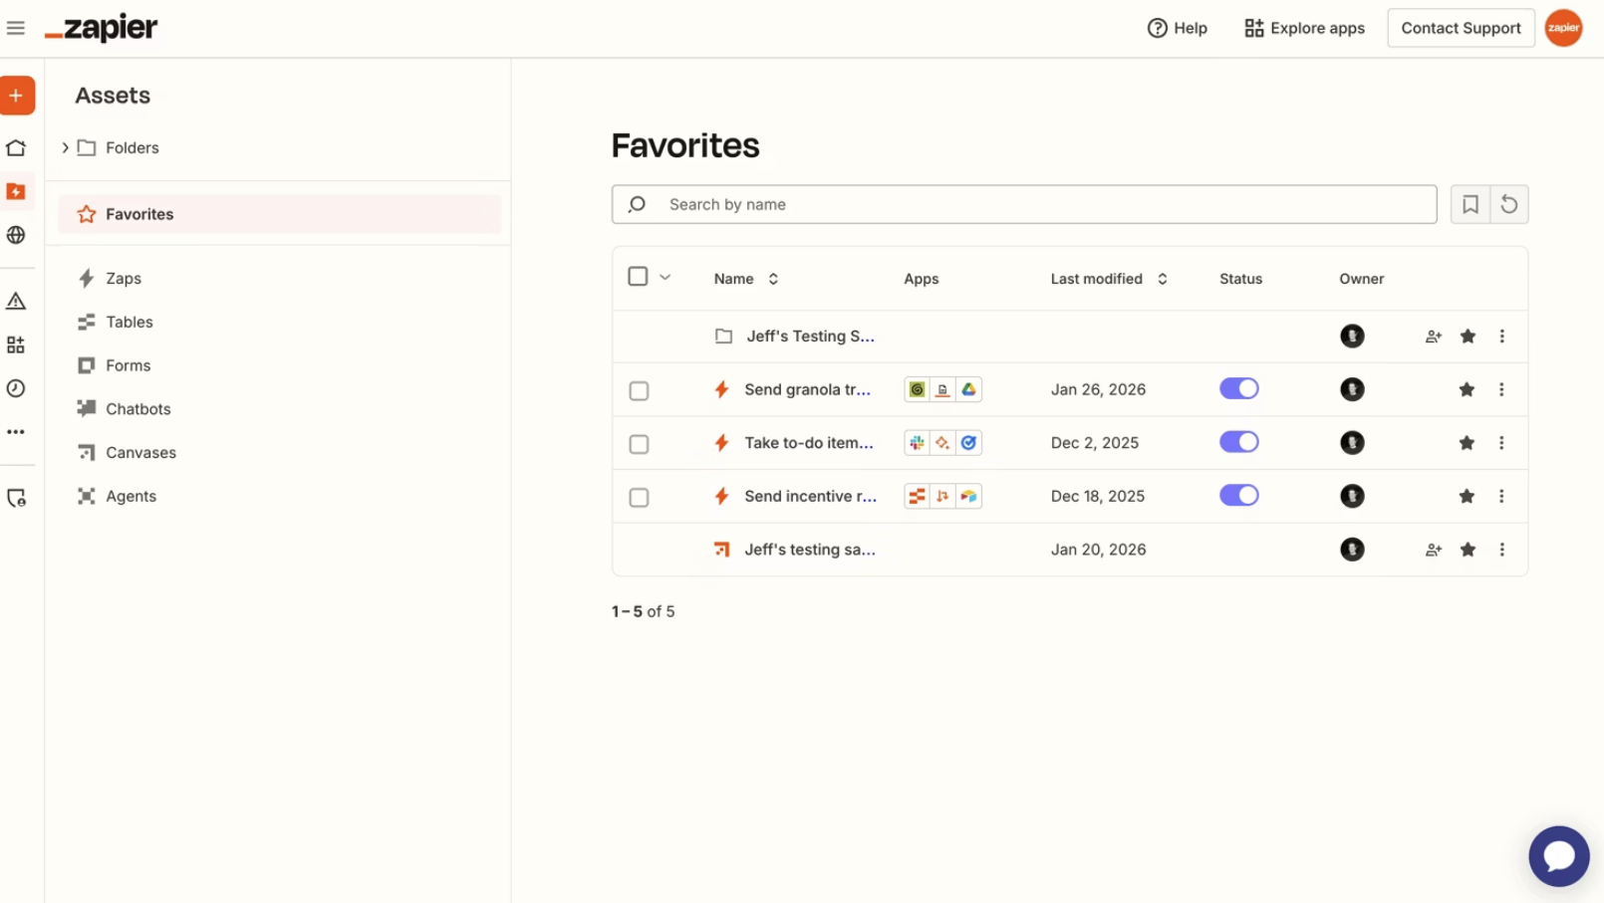Open the More options ellipsis in sidebar
Viewport: 1604px width, 903px height.
coord(16,431)
